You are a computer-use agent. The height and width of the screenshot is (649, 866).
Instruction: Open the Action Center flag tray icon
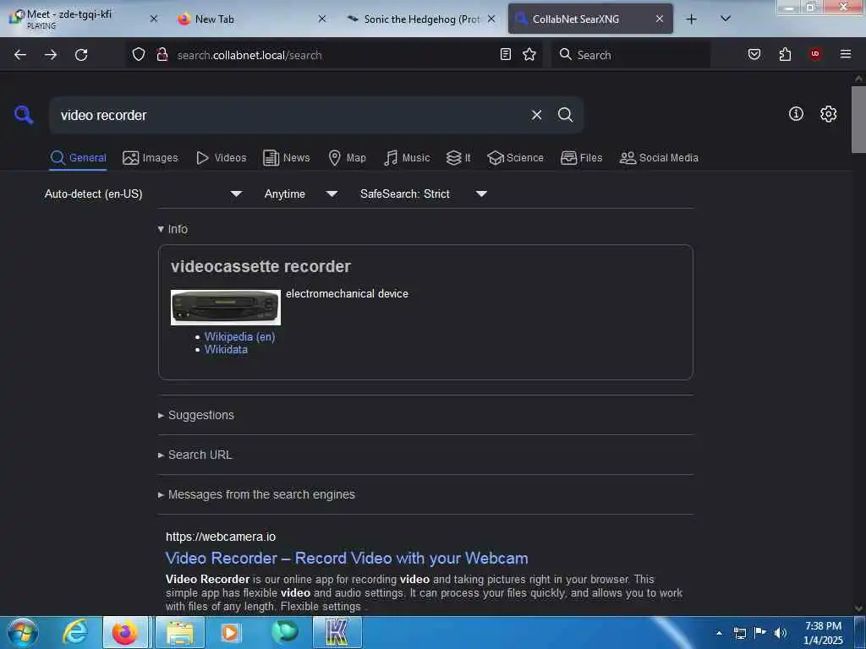[760, 632]
